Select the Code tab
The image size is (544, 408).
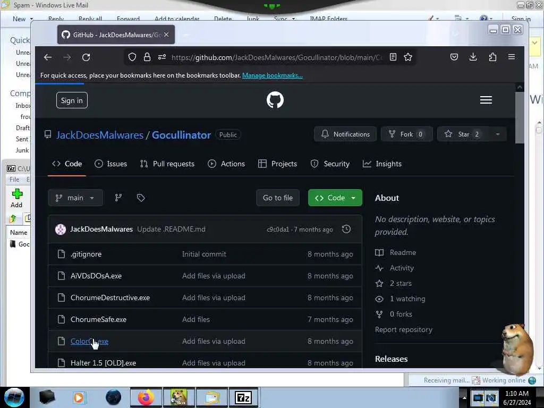[x=67, y=164]
